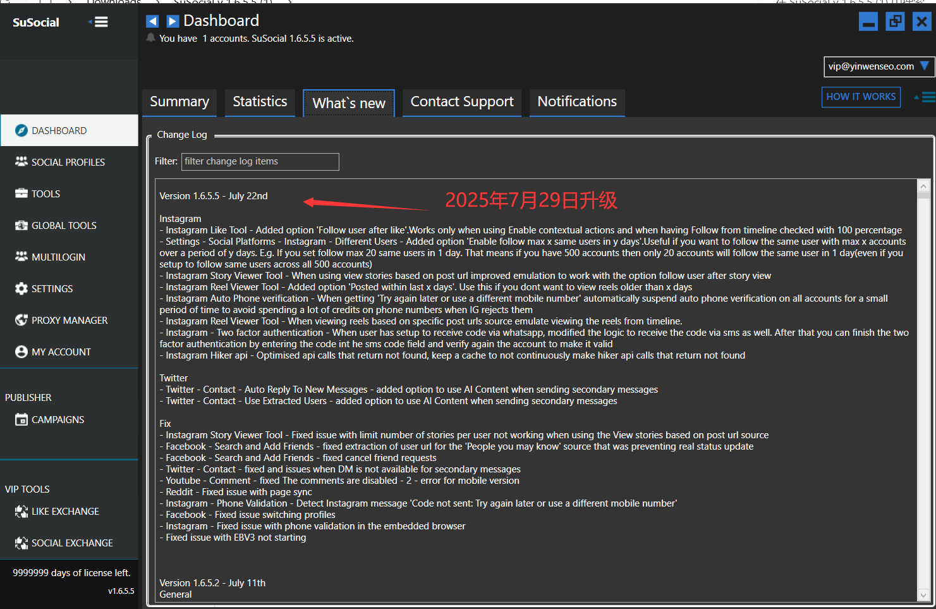This screenshot has height=609, width=936.
Task: Click the Tools briefcase icon
Action: point(21,194)
